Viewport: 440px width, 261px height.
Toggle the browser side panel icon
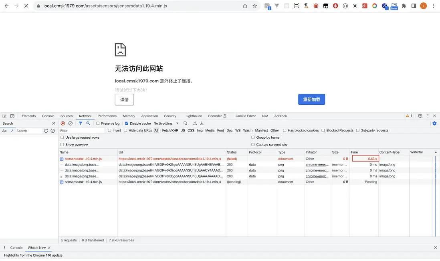[x=414, y=6]
